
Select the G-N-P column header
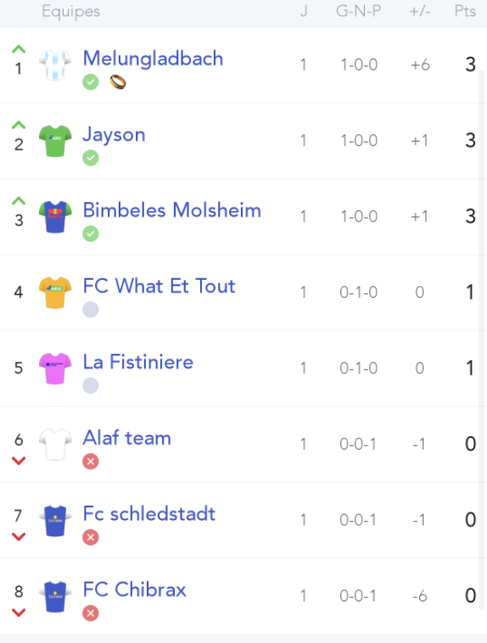coord(359,11)
